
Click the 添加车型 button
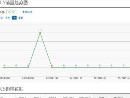(x=27, y=12)
